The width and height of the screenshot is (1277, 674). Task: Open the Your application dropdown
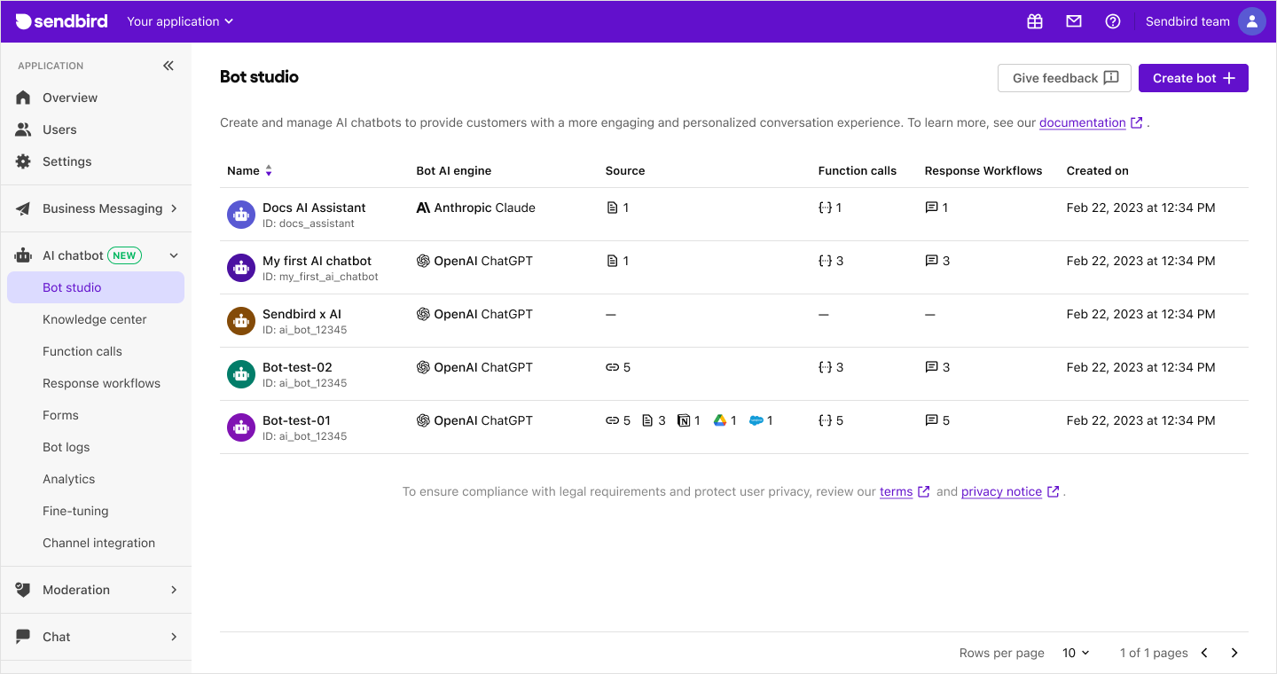coord(180,21)
